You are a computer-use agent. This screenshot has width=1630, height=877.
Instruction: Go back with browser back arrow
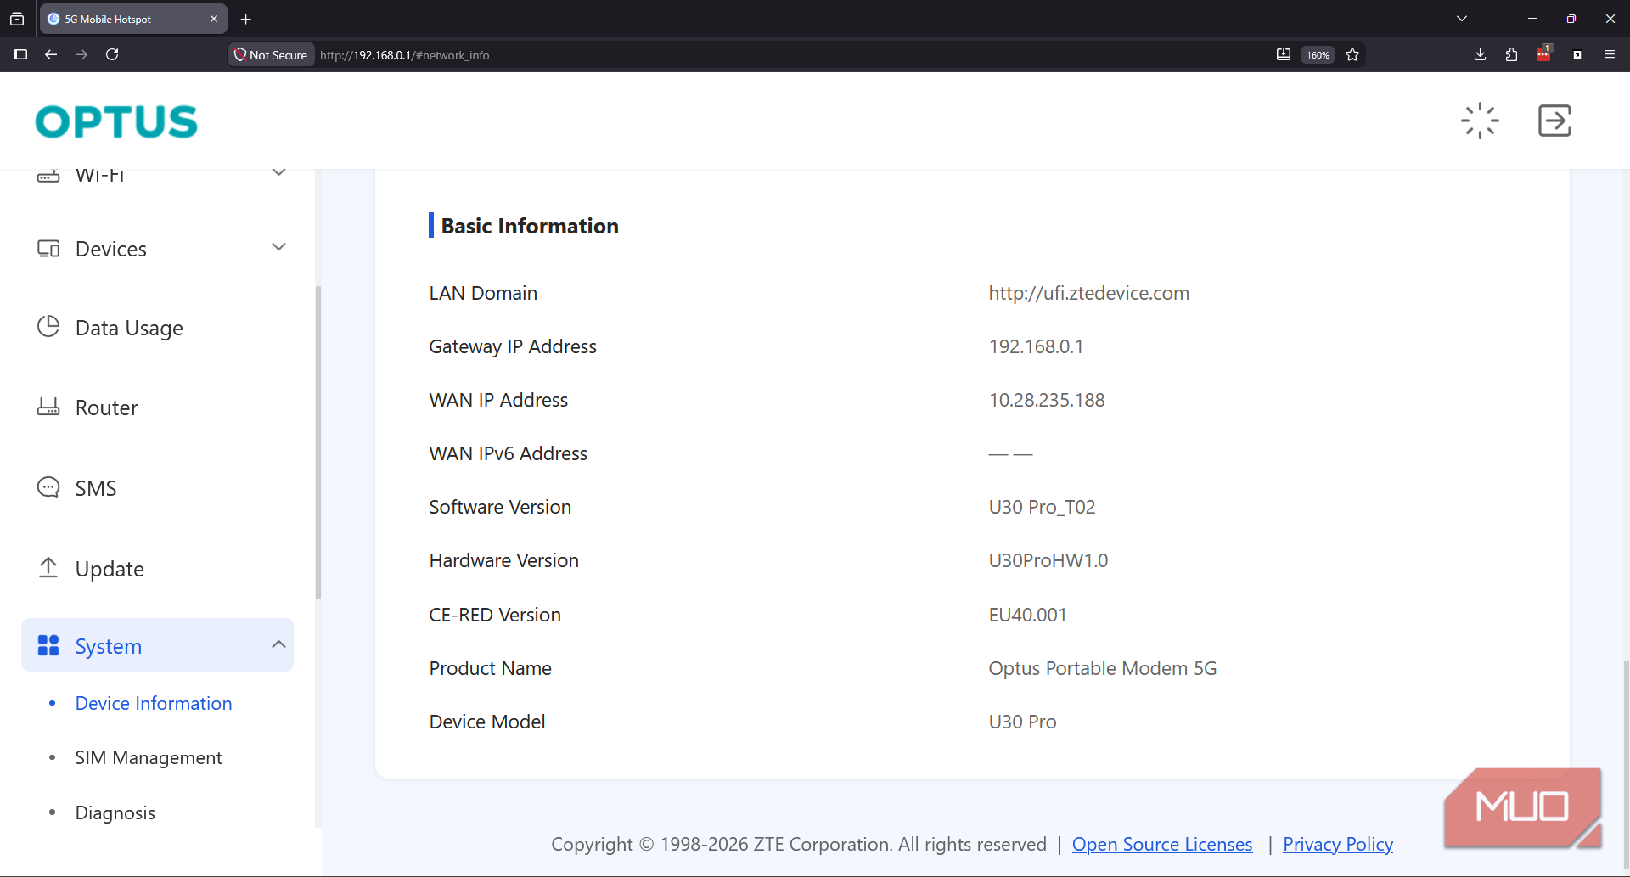[51, 54]
